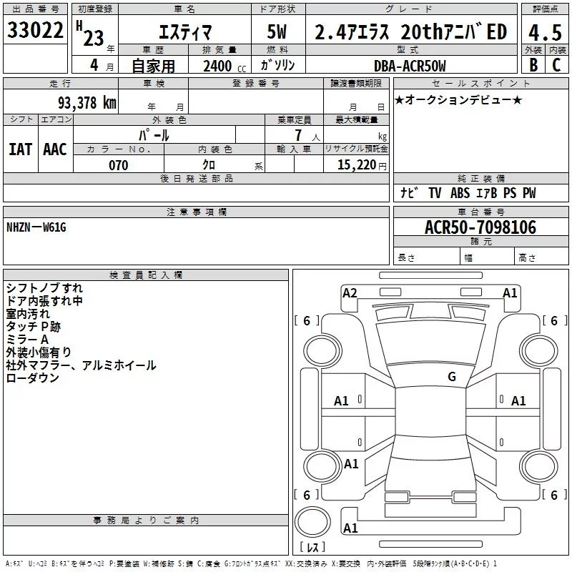Click the spare tire circle above レス
The image size is (572, 572).
312,522
